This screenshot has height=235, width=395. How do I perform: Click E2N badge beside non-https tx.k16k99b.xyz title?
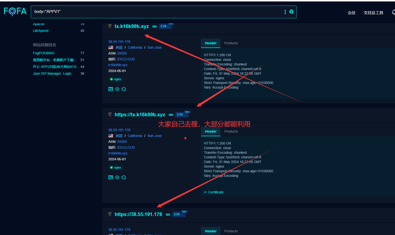[165, 26]
